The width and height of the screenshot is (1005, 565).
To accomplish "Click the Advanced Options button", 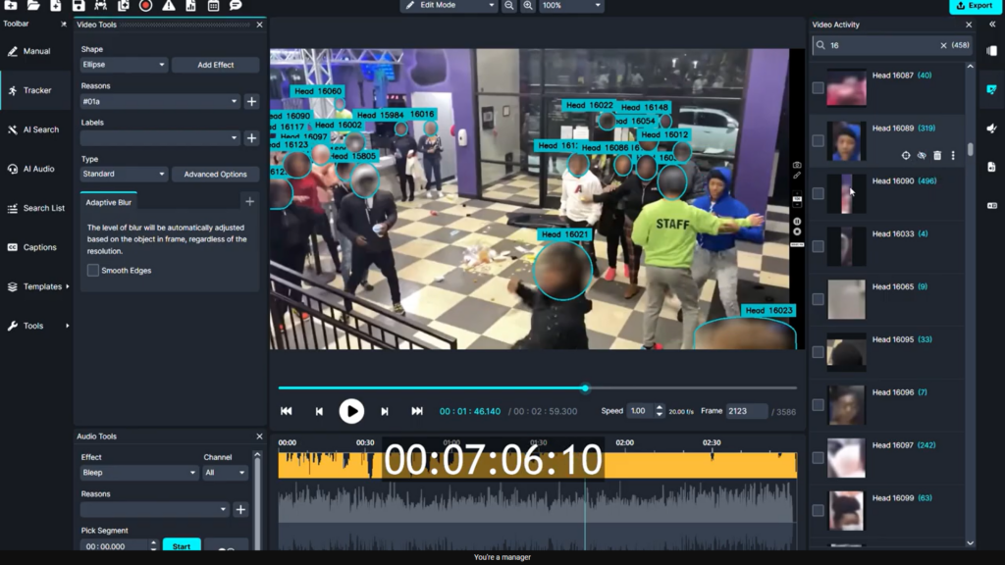I will (x=215, y=174).
